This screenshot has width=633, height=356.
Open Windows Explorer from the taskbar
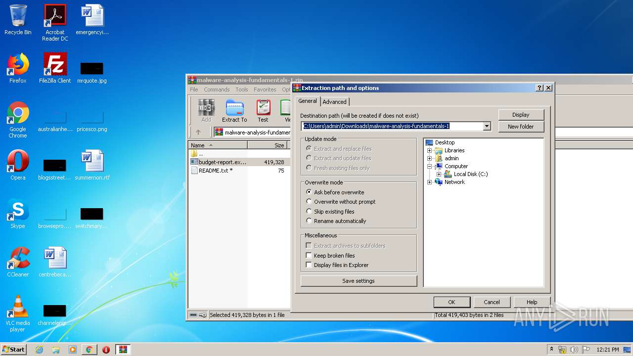[x=56, y=350]
